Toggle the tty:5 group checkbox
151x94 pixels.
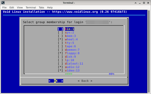point(60,43)
